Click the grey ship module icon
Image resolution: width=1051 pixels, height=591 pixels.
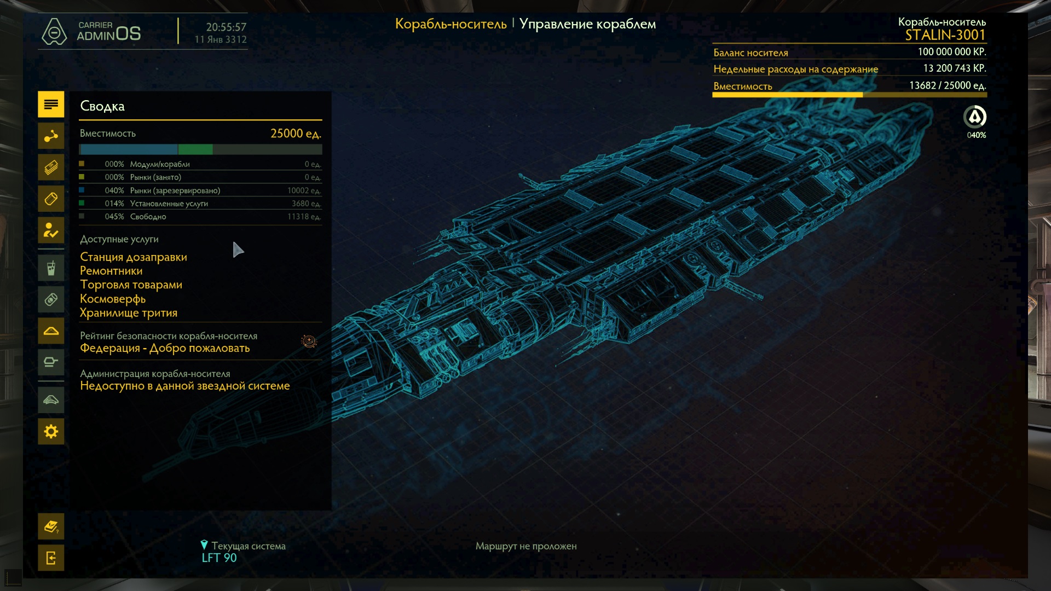click(51, 362)
